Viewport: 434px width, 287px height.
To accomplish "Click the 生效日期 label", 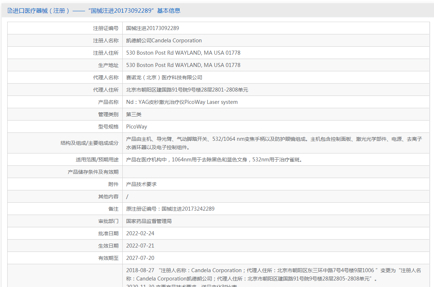I will coord(108,246).
